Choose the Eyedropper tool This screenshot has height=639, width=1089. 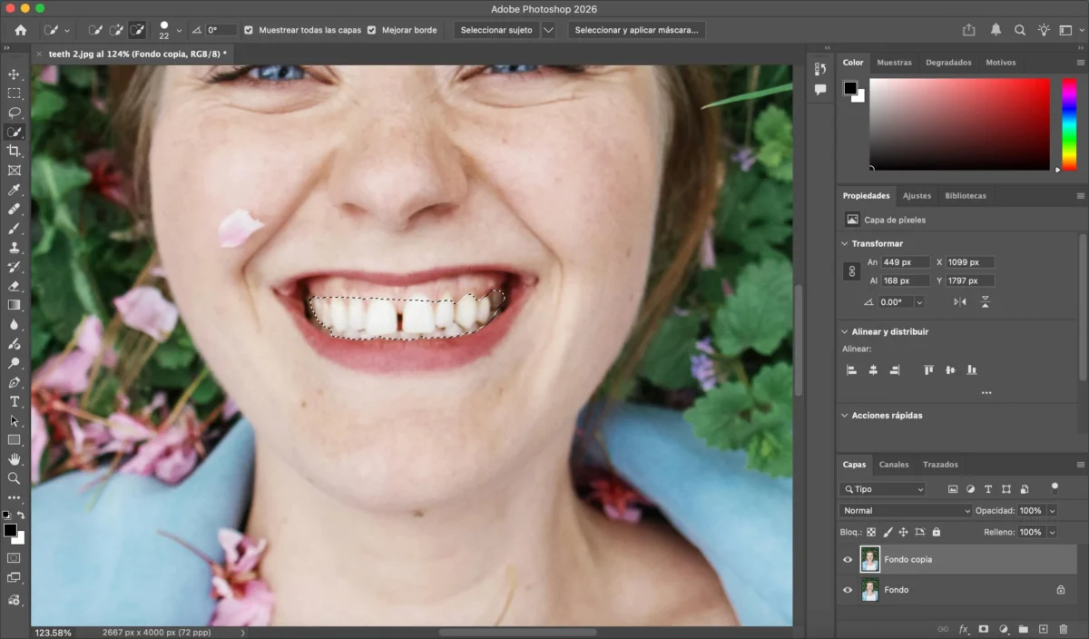(14, 190)
